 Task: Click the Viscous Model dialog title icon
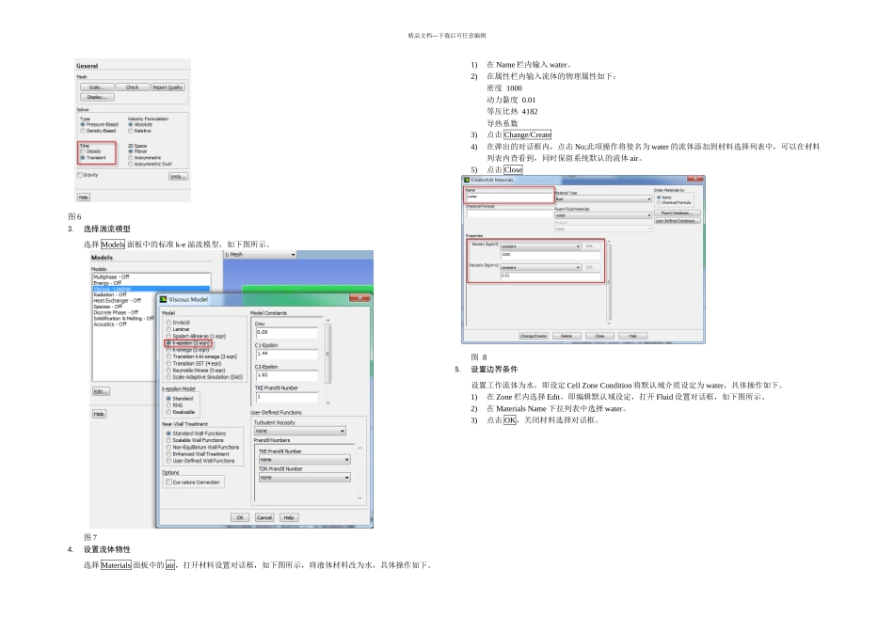163,299
